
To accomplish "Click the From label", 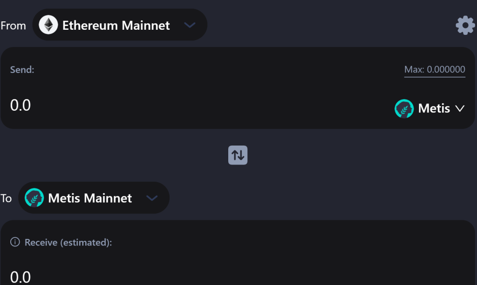I will pyautogui.click(x=14, y=26).
